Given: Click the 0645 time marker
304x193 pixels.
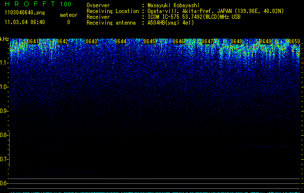Looking at the screenshot, I should [x=149, y=41].
